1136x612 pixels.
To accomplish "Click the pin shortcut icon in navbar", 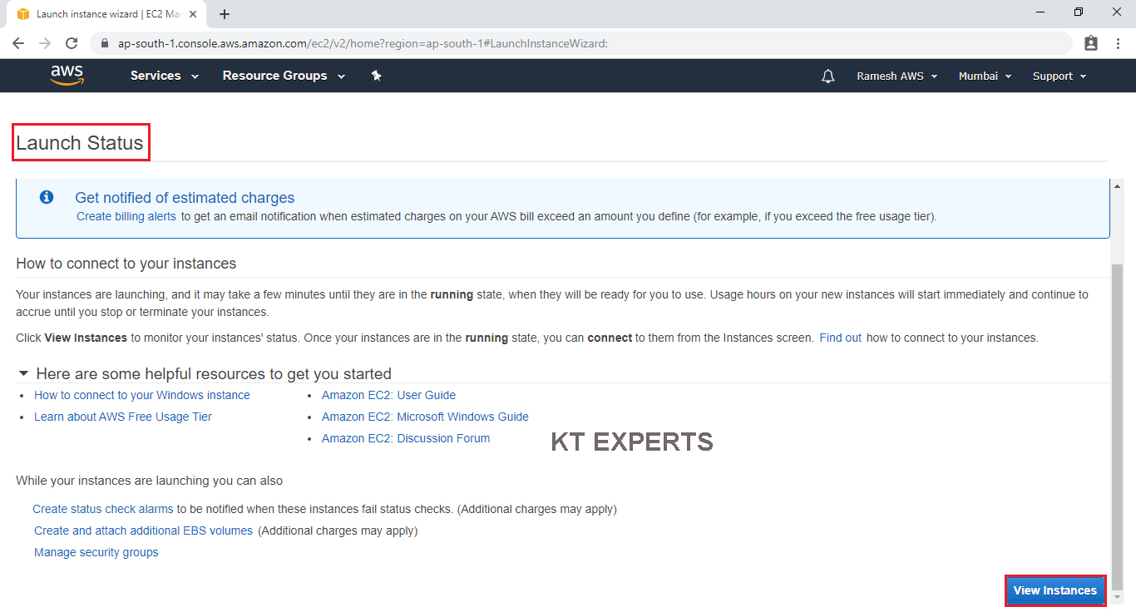I will coord(376,76).
